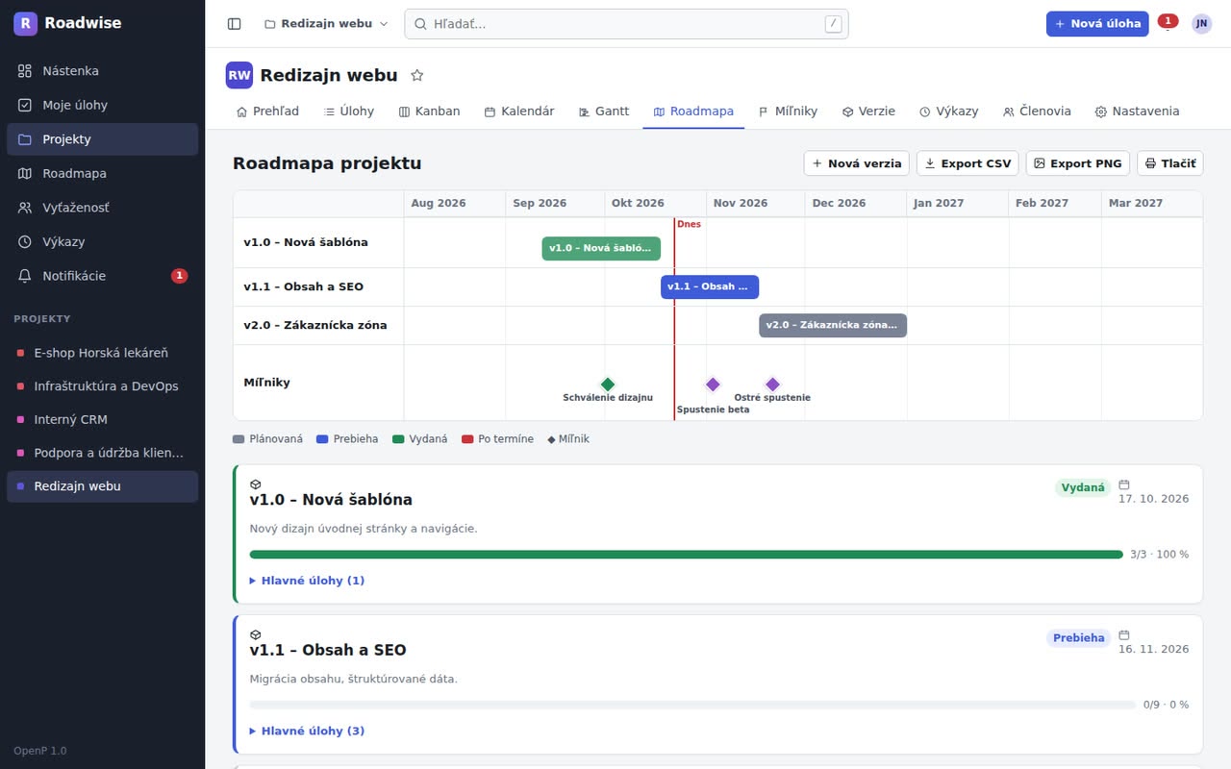1231x769 pixels.
Task: Click Ostré spustenie milestone diamond
Action: pyautogui.click(x=772, y=384)
